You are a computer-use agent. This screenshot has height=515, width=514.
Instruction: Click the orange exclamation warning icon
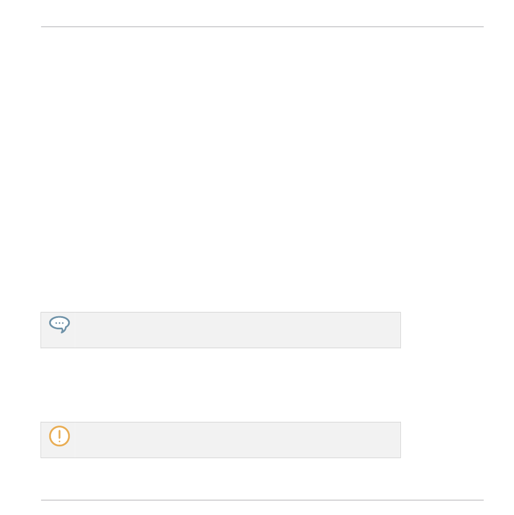(x=60, y=436)
